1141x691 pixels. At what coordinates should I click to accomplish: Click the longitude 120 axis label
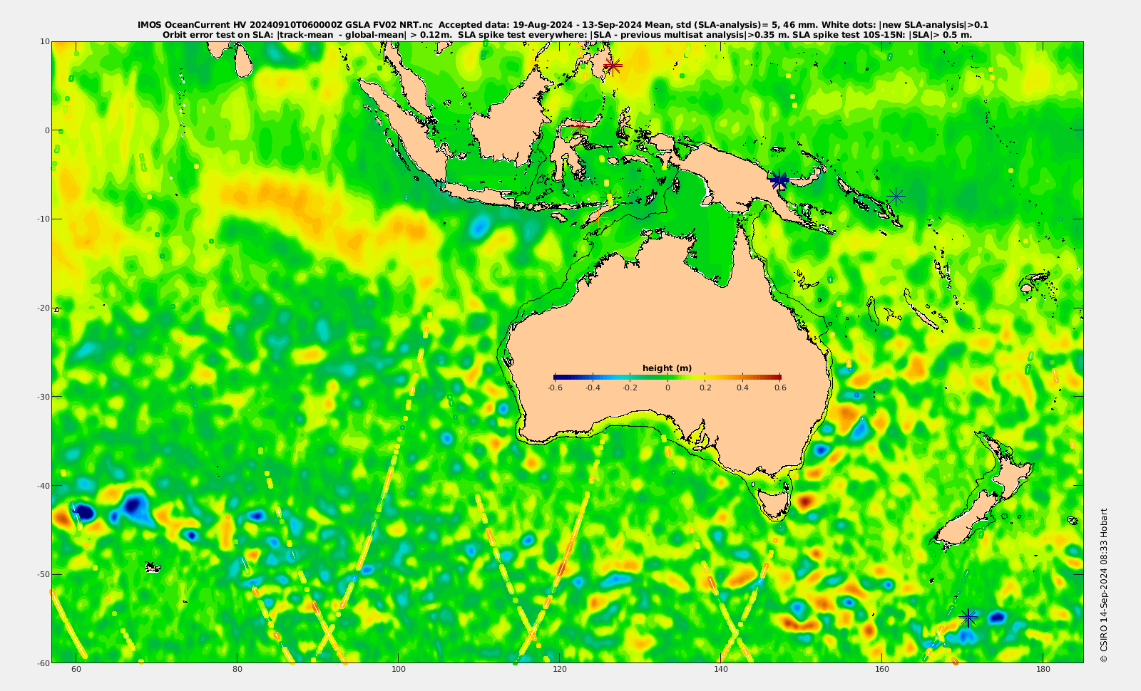click(x=560, y=669)
